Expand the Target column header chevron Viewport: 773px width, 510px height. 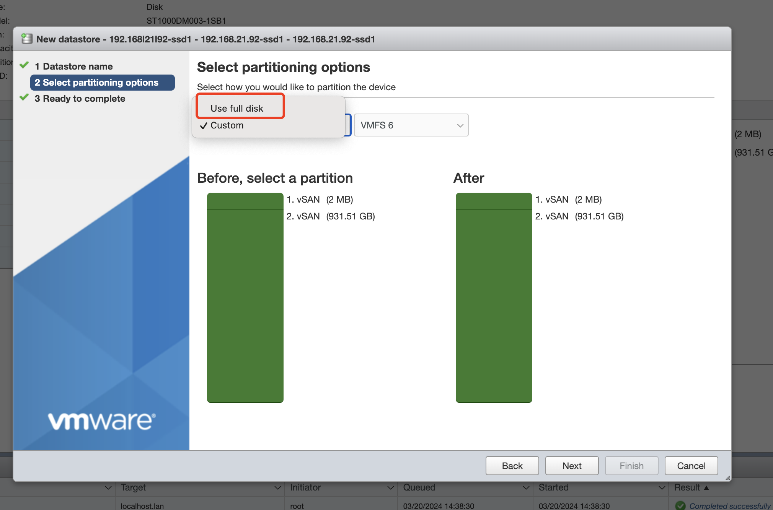pos(277,487)
